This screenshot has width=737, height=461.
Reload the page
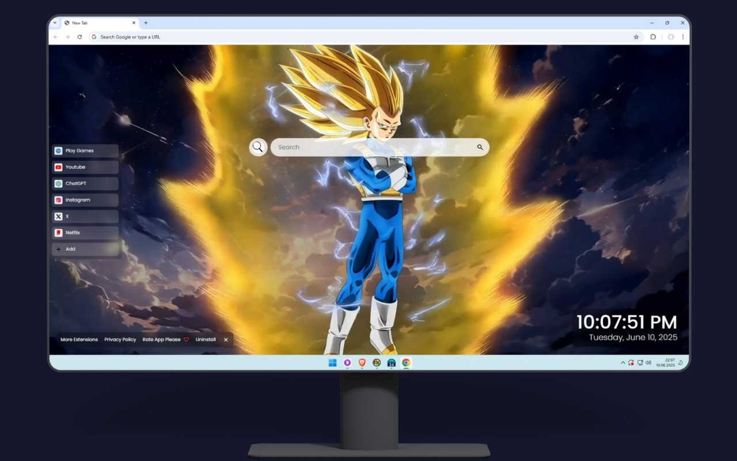point(79,37)
